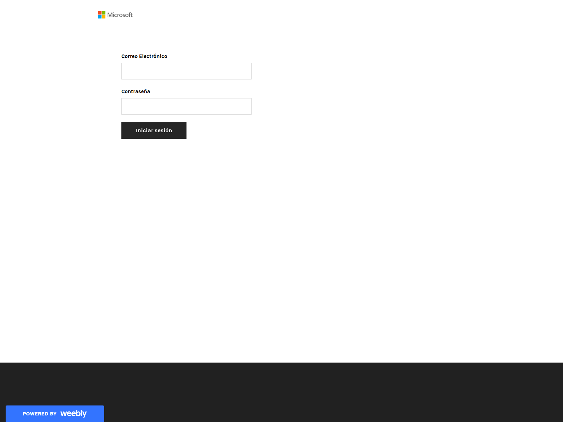Click the yellow square in Microsoft logo
563x422 pixels.
click(x=103, y=17)
